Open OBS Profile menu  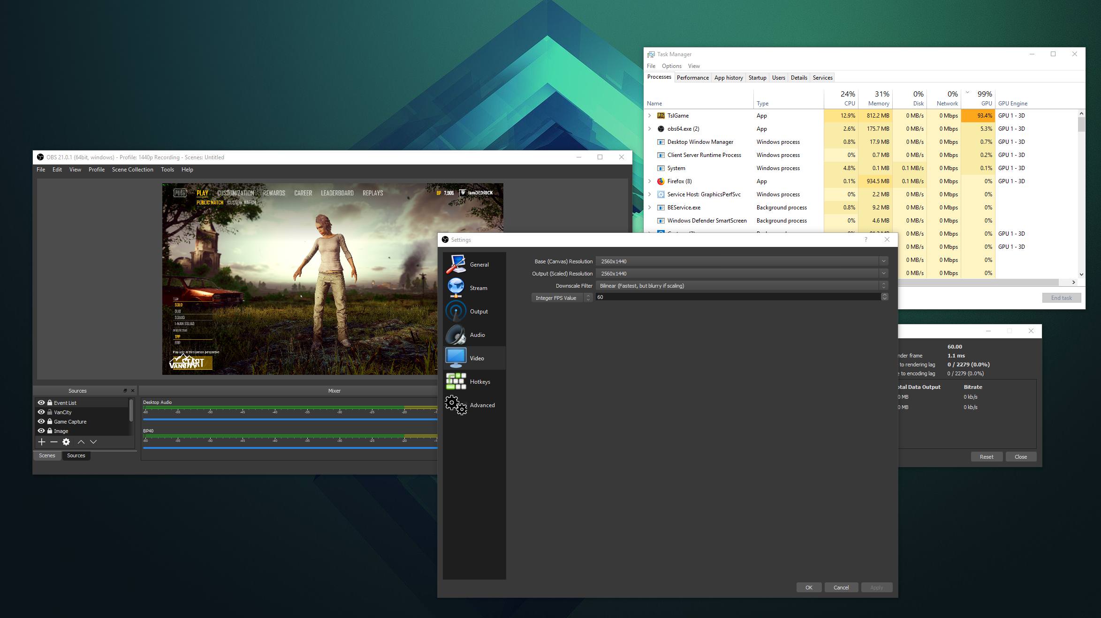pos(96,169)
